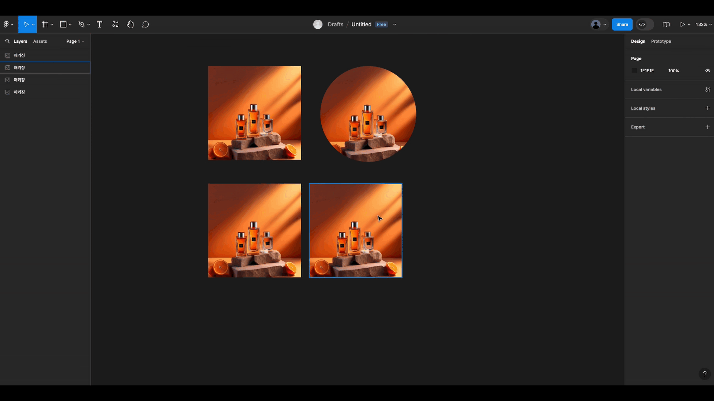
Task: Open the Pen tool dropdown arrow
Action: (x=89, y=25)
